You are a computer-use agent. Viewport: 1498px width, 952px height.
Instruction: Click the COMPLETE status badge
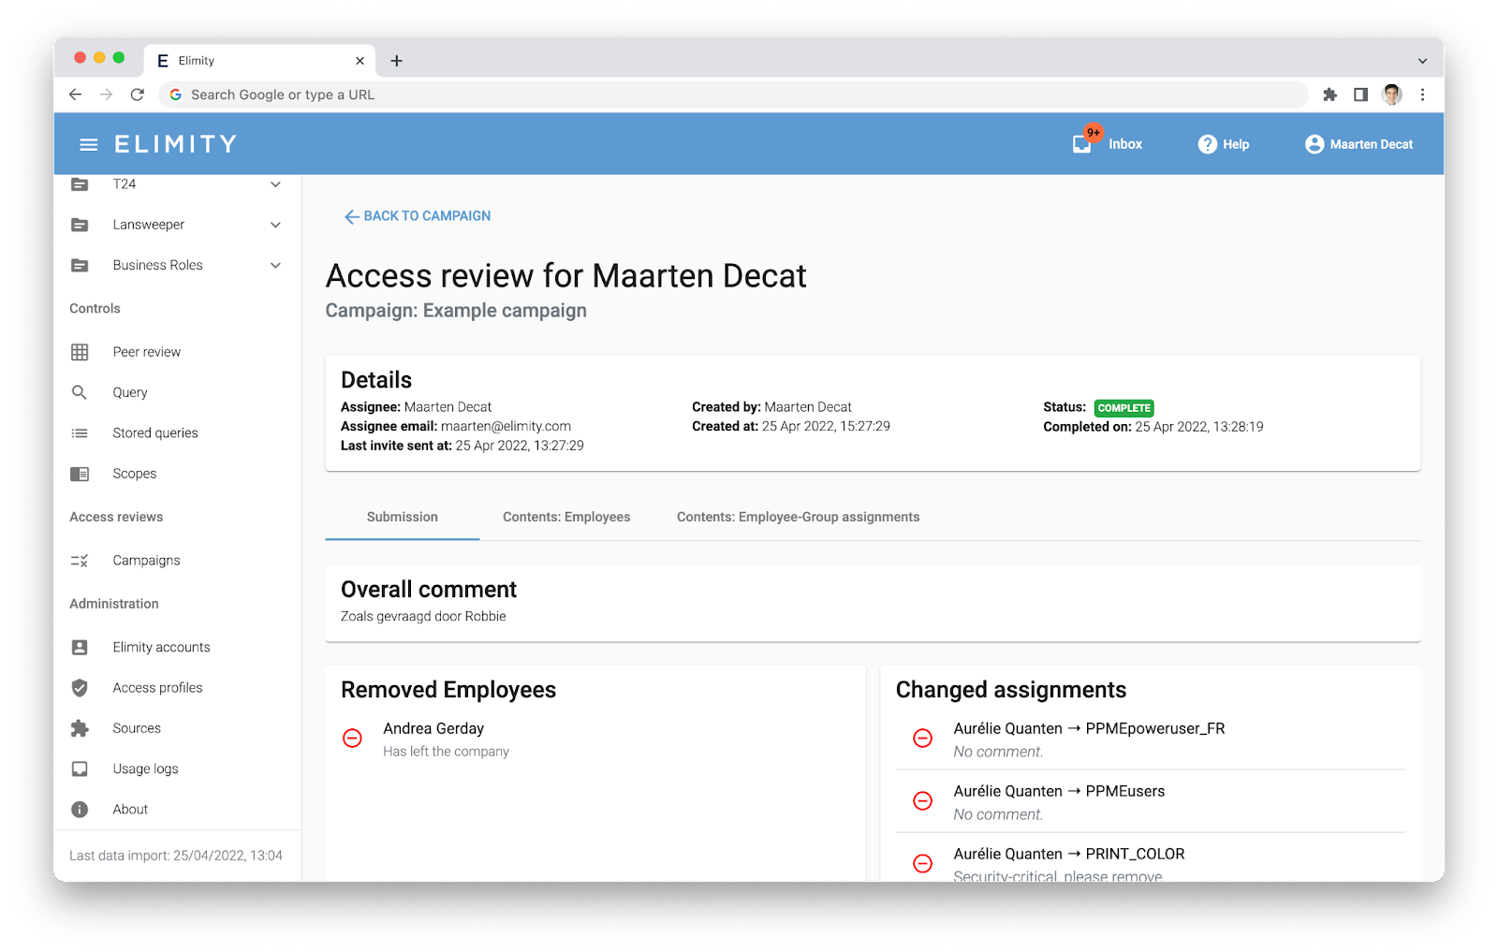1123,408
